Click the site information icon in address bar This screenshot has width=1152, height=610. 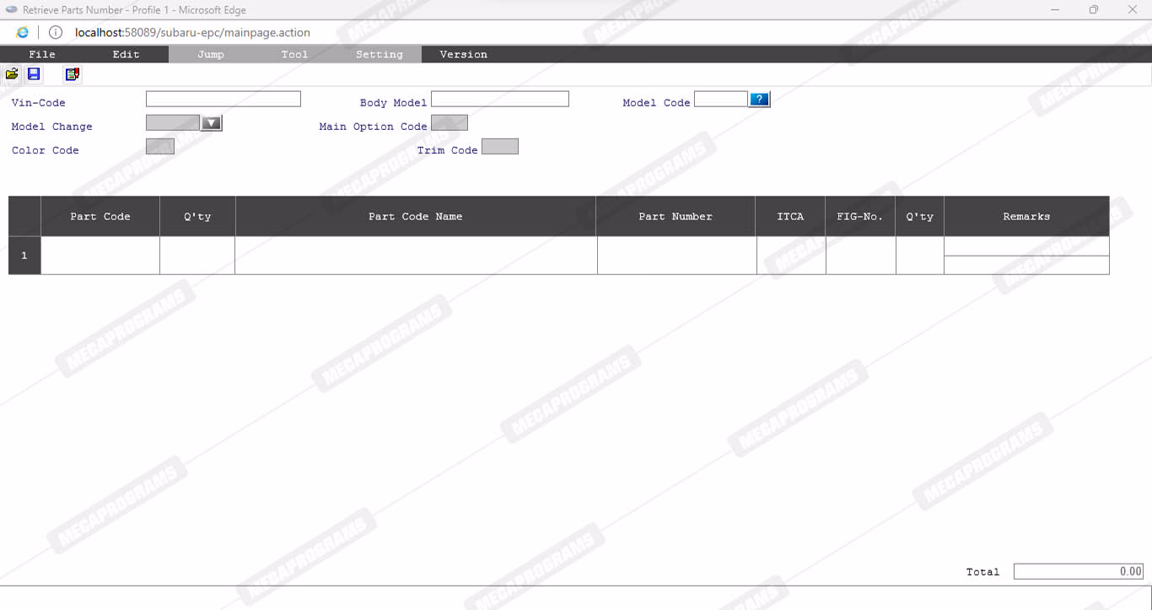(56, 33)
